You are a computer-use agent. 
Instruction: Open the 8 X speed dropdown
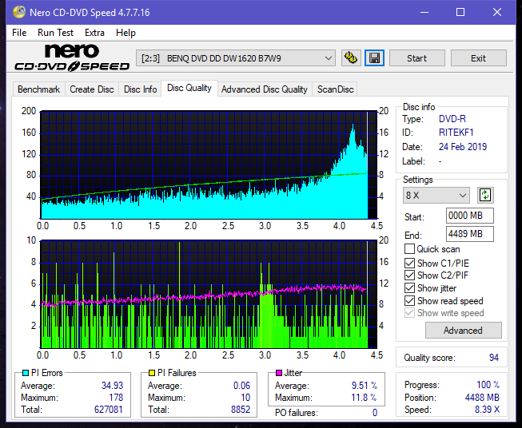coord(436,195)
